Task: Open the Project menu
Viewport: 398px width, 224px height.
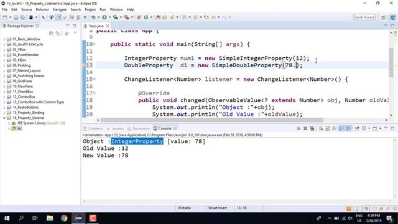Action: point(90,10)
